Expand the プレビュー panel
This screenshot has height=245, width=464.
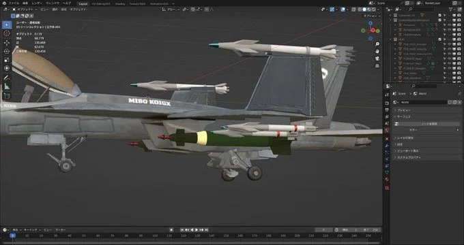coord(426,110)
